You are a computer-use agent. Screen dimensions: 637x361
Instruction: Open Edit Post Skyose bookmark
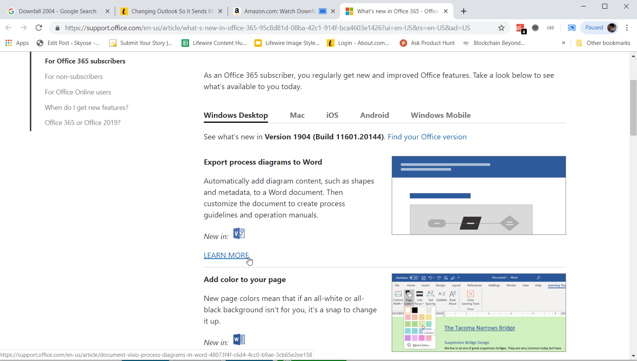click(x=68, y=43)
